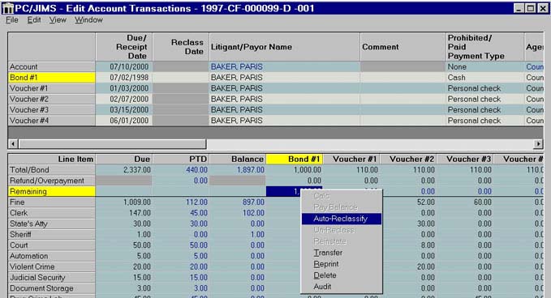The image size is (551, 298).
Task: Click the Comment column header
Action: (402, 47)
